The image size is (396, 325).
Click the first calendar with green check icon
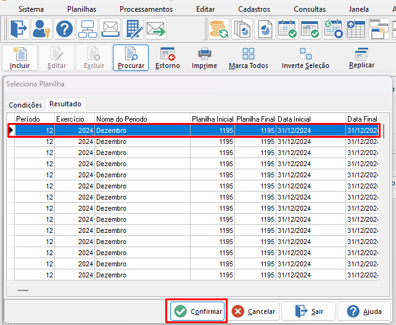pos(287,28)
